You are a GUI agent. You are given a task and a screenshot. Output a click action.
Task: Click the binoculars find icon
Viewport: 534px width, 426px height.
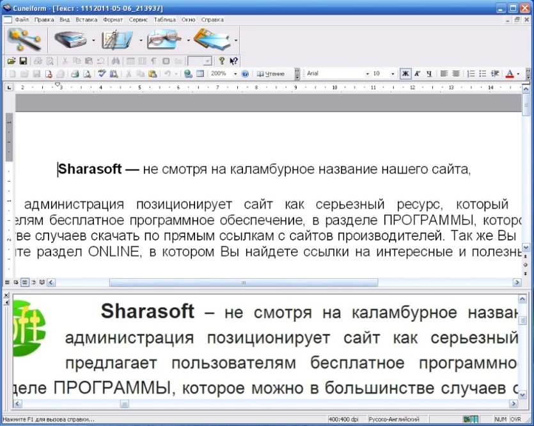coord(116,61)
